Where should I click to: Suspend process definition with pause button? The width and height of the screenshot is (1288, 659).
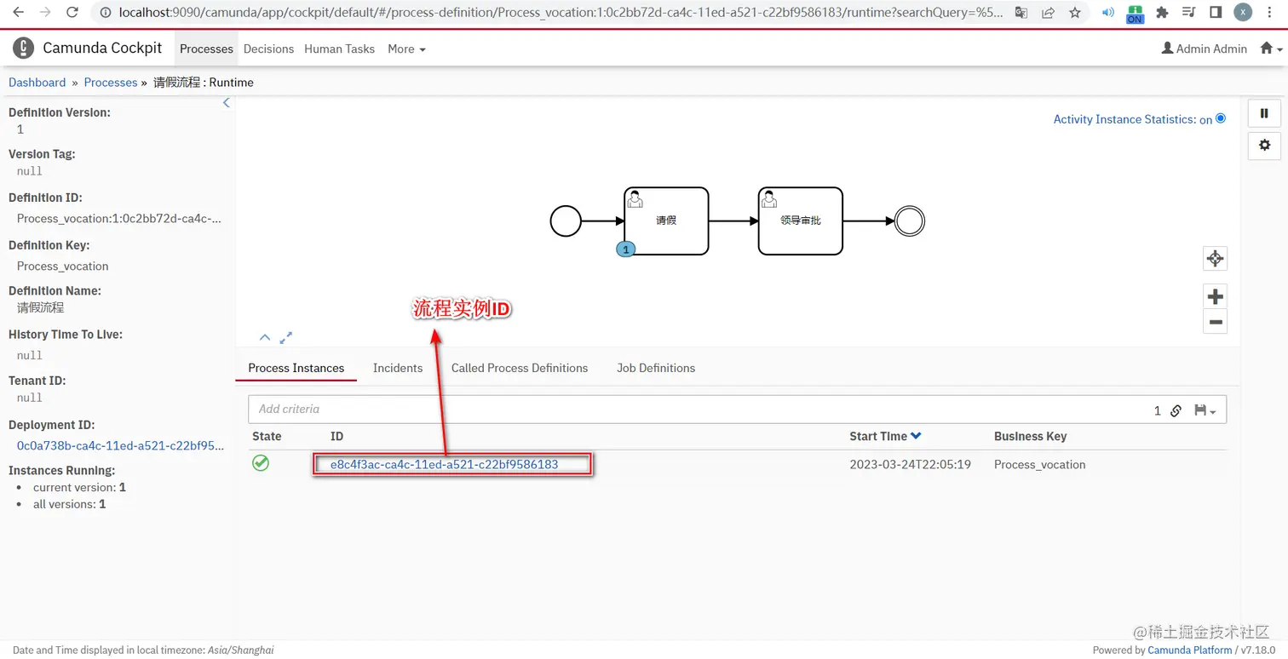pos(1264,113)
